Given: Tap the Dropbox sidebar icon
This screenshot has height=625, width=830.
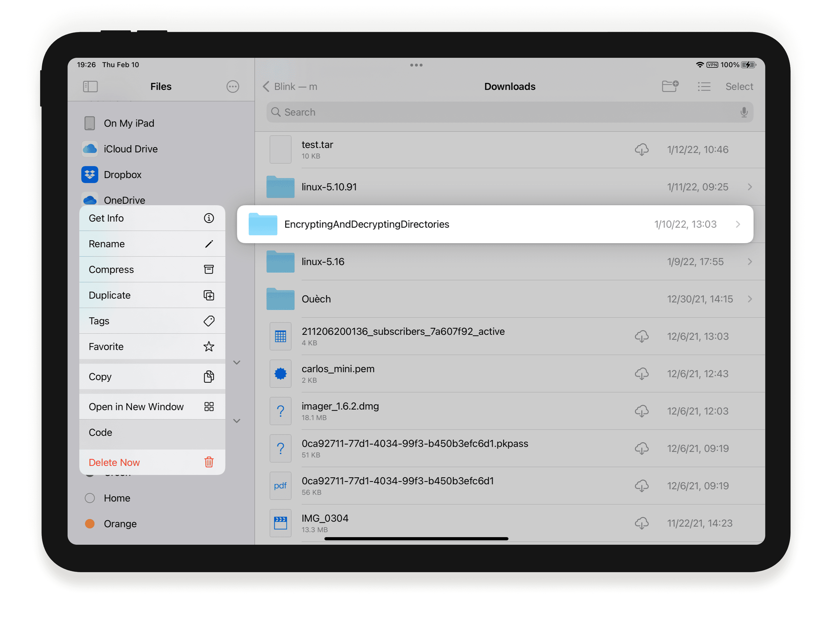Looking at the screenshot, I should tap(90, 174).
